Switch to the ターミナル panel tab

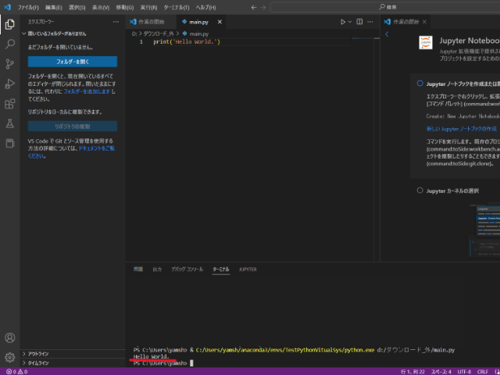coord(220,270)
